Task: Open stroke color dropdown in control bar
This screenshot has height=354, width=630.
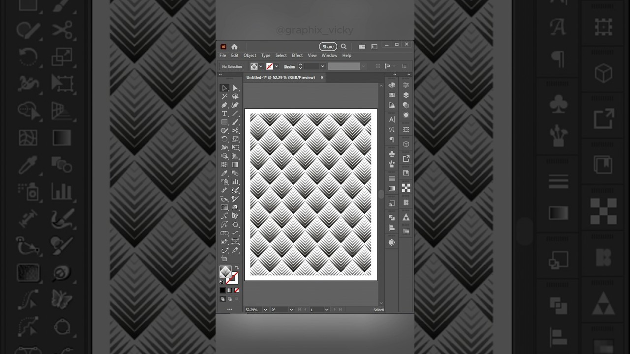Action: [277, 66]
